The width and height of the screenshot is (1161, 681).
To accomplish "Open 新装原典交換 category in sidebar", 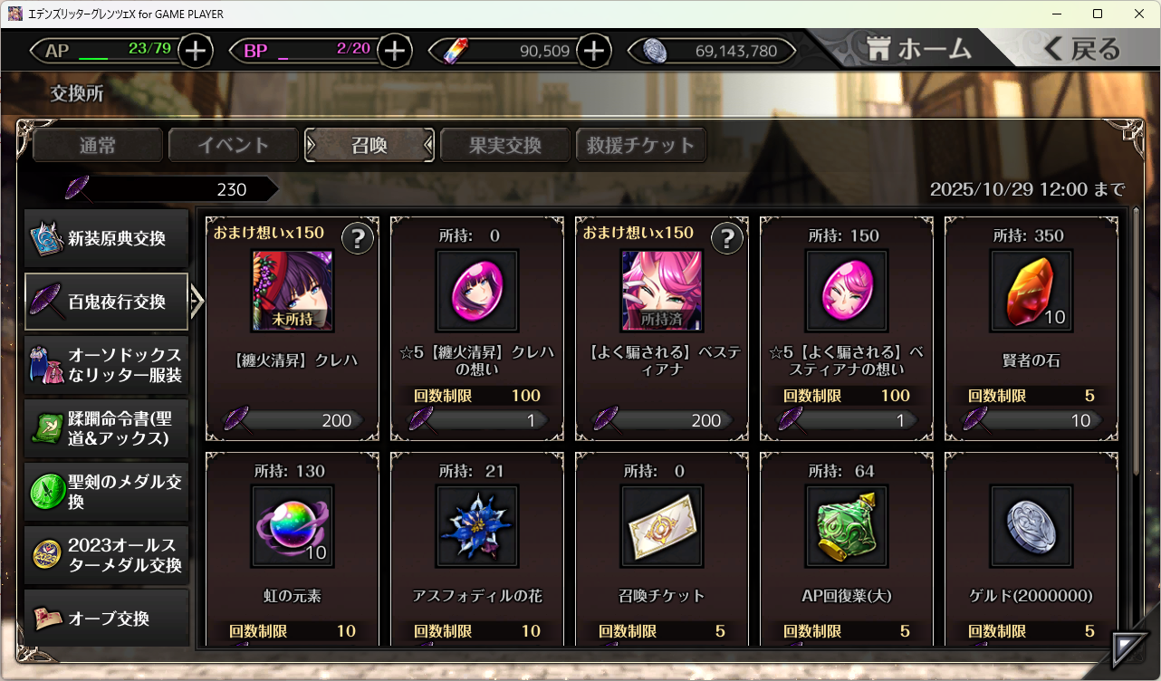I will [x=107, y=239].
